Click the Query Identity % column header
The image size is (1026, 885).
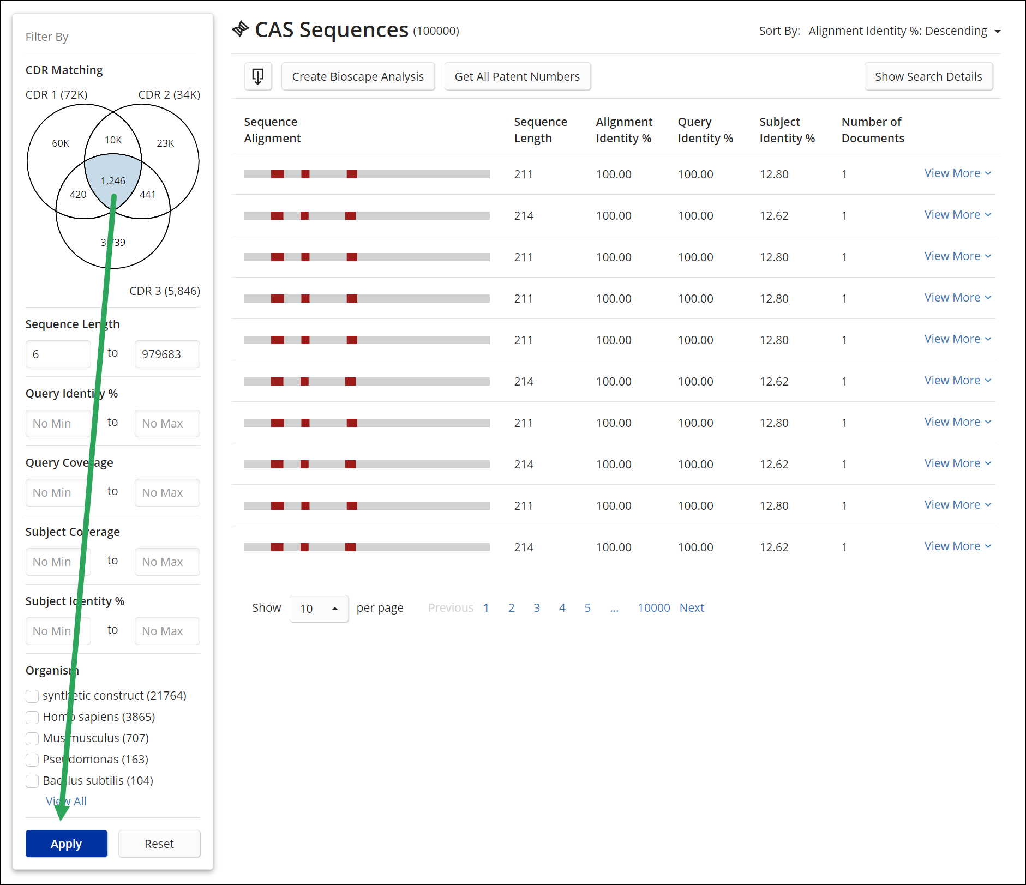point(705,130)
